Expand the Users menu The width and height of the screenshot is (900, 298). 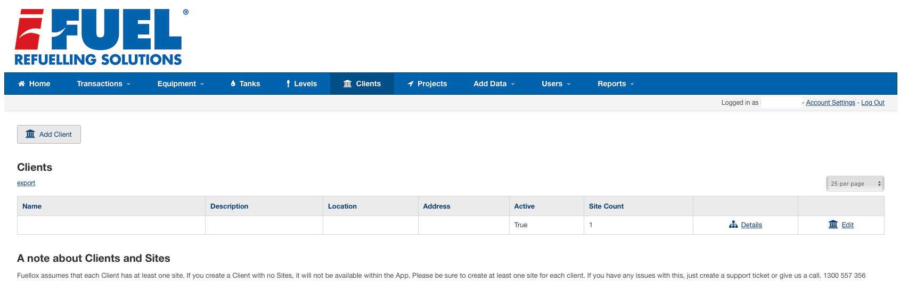(x=556, y=84)
